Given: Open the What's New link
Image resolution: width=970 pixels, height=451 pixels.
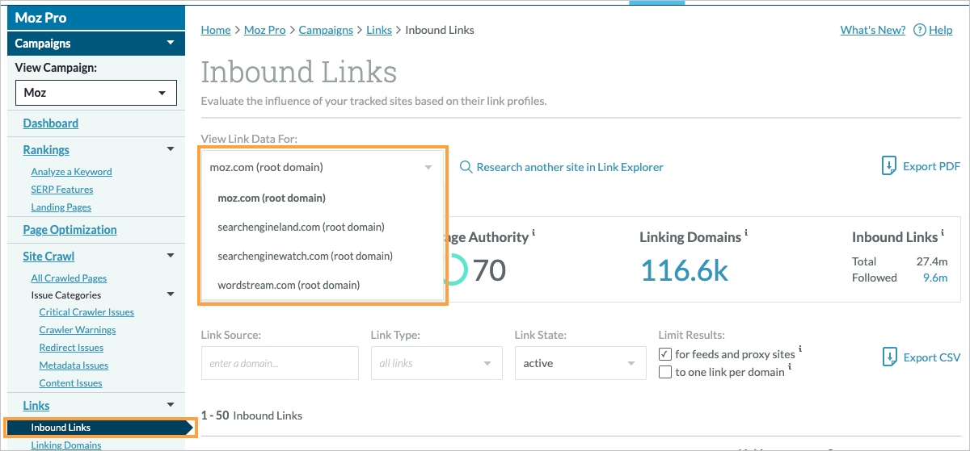Looking at the screenshot, I should pos(872,30).
